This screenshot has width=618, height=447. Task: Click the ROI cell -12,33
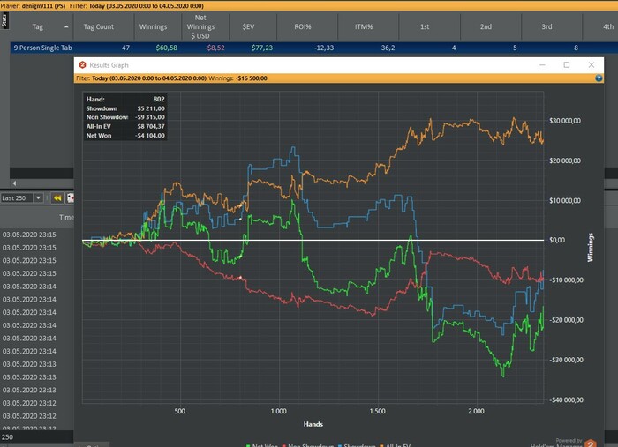coord(324,48)
